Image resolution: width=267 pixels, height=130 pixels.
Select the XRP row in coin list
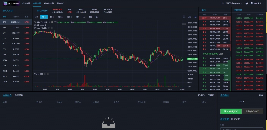[x=16, y=27]
